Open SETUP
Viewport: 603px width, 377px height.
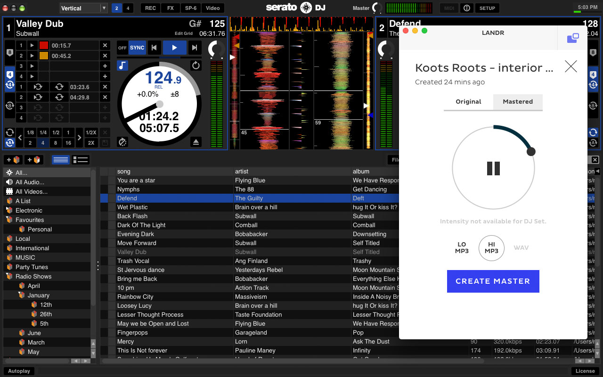point(487,8)
